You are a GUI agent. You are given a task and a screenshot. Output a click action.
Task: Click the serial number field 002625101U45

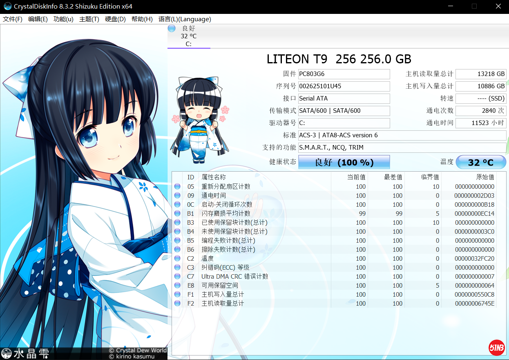point(344,86)
